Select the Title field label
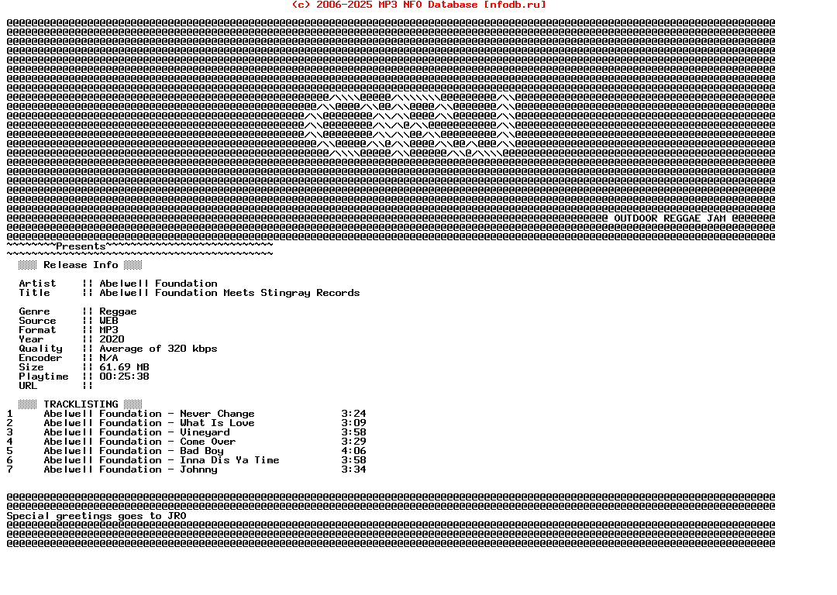The width and height of the screenshot is (837, 595). coord(34,293)
